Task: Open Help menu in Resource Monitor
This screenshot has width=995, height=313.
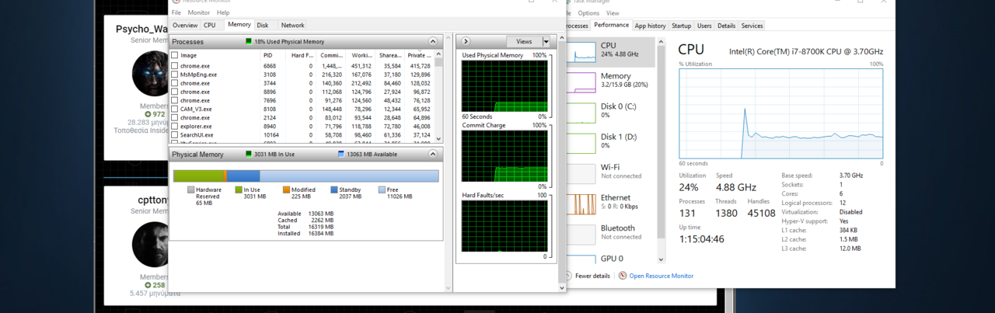Action: [x=223, y=12]
